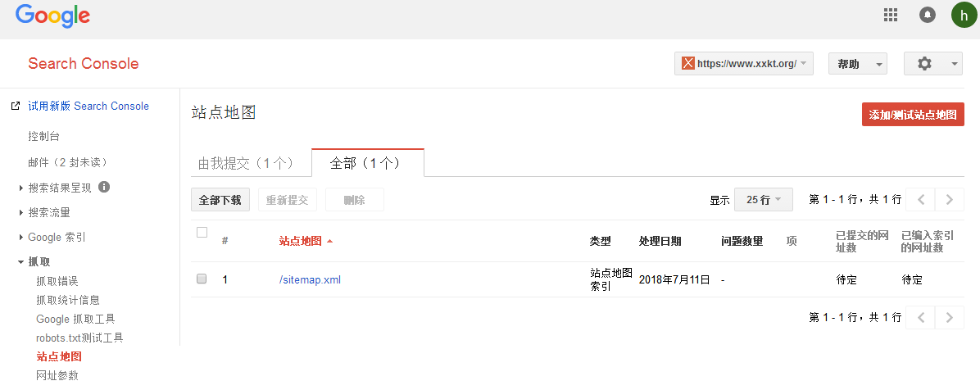980x390 pixels.
Task: Click the 处理日期 column header
Action: coord(660,241)
